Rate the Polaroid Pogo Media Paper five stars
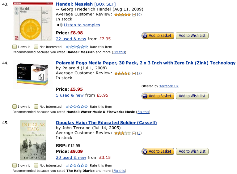237x174 pixels. pyautogui.click(x=86, y=107)
